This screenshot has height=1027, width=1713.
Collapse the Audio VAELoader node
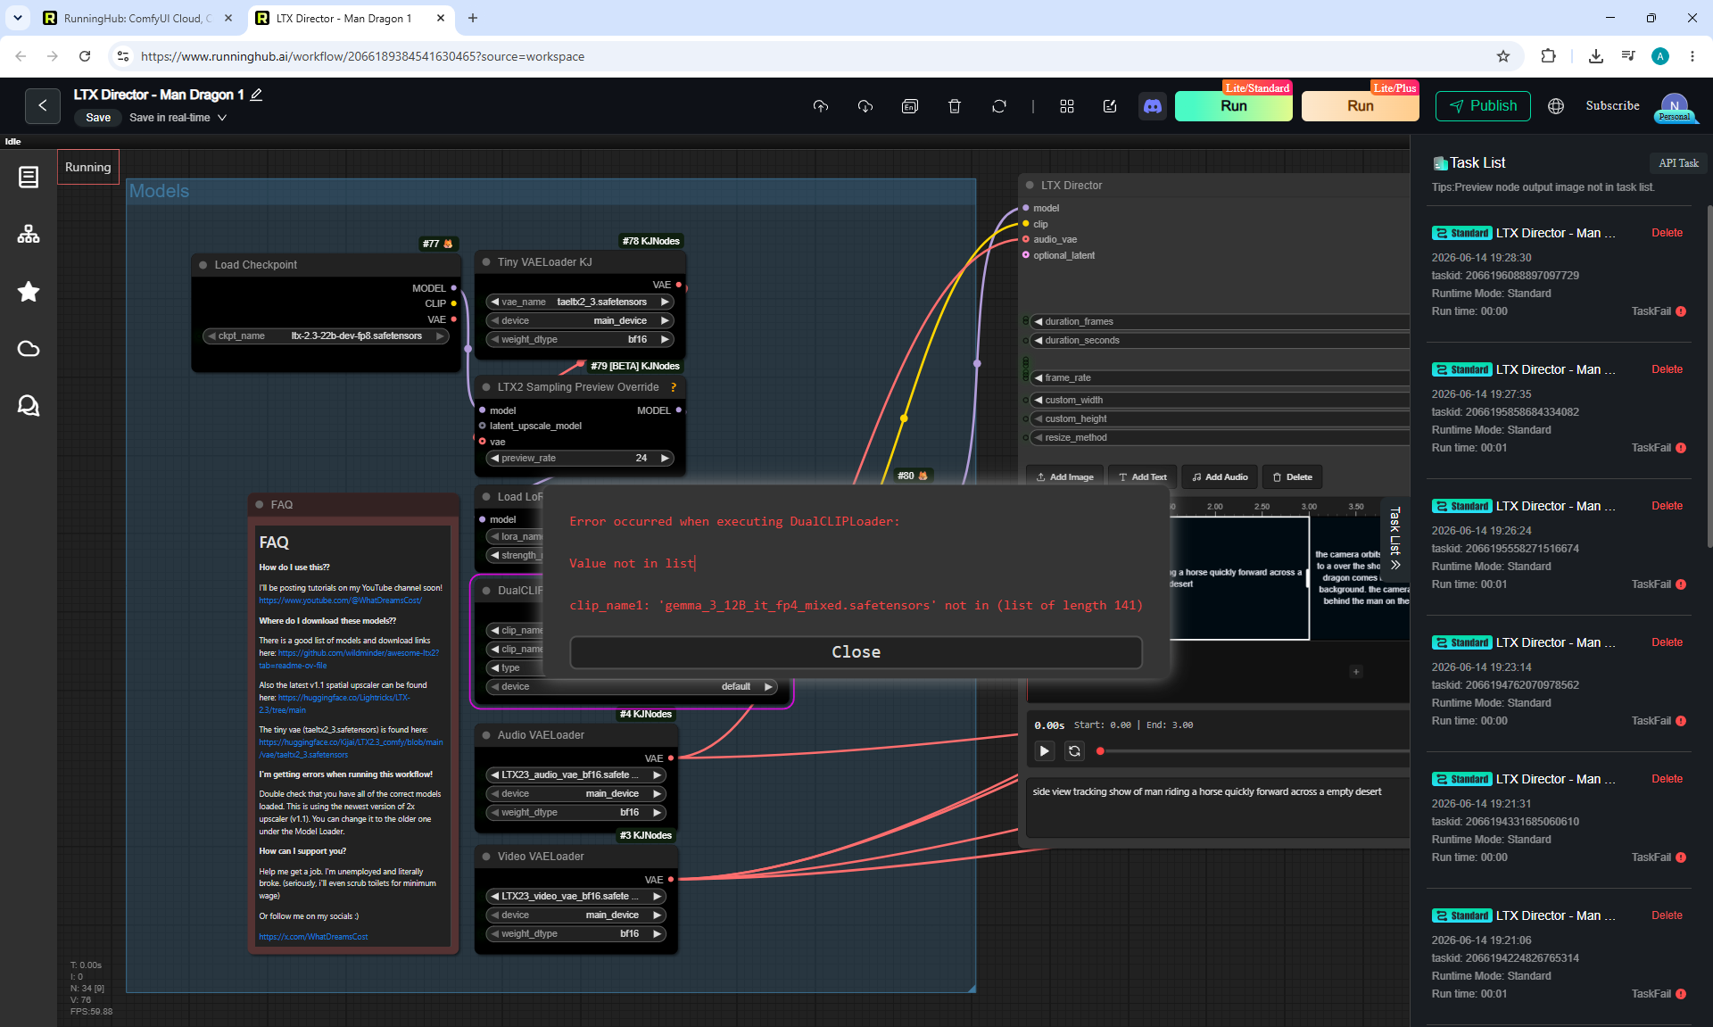coord(486,735)
